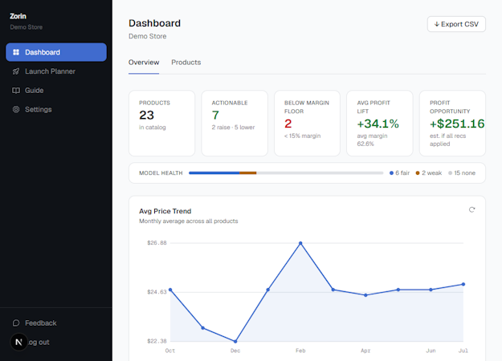Image resolution: width=502 pixels, height=361 pixels.
Task: Select the Overview tab
Action: coord(144,63)
